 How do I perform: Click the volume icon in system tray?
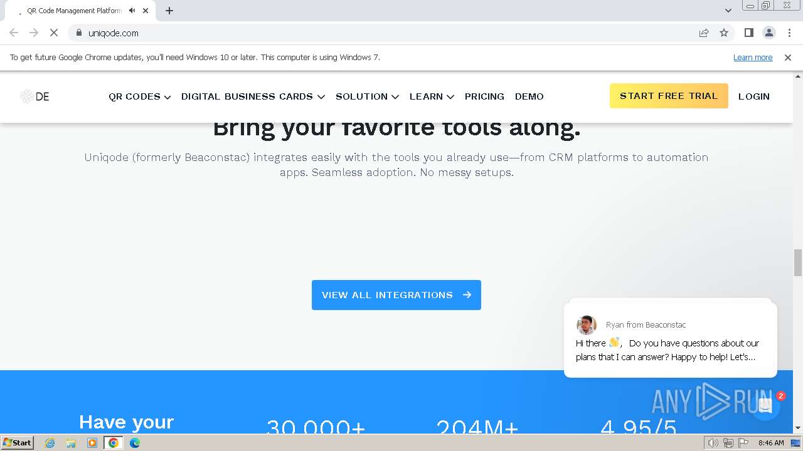(713, 443)
